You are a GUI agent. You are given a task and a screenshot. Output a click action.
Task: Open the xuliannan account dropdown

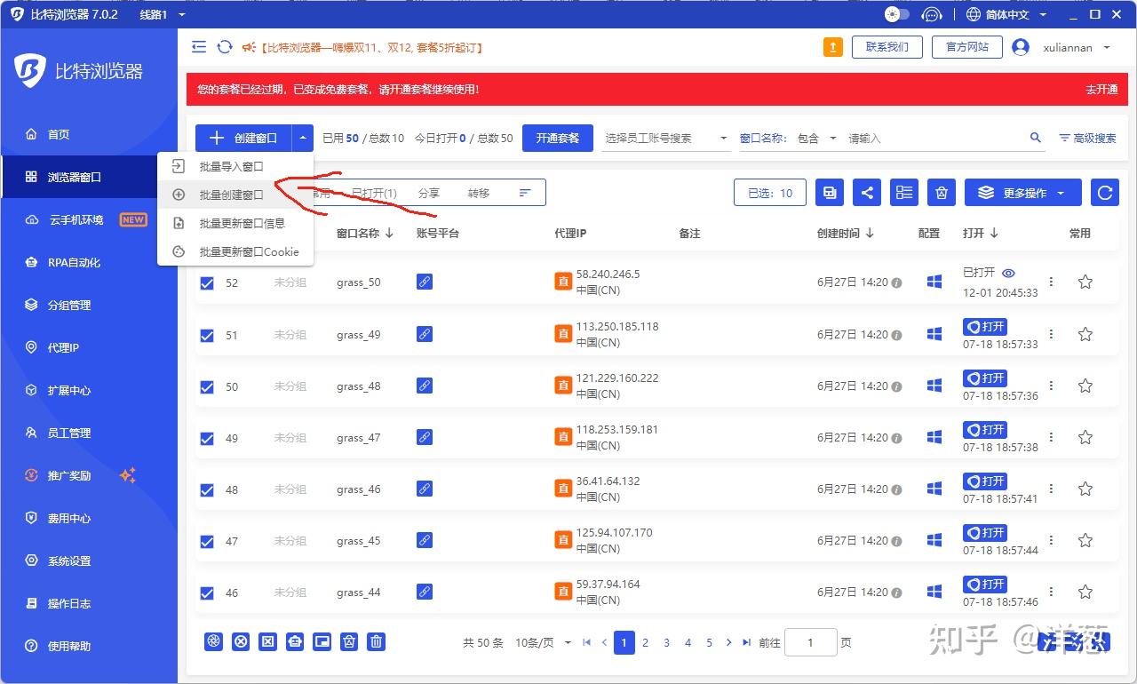click(1061, 47)
